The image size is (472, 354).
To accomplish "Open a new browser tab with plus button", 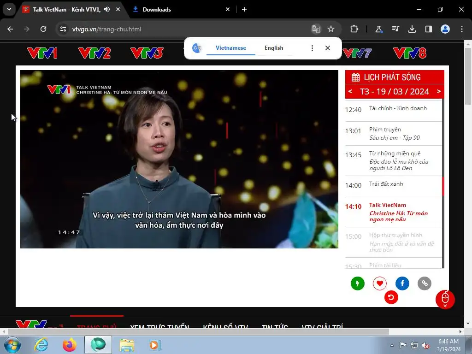I will coord(244,9).
